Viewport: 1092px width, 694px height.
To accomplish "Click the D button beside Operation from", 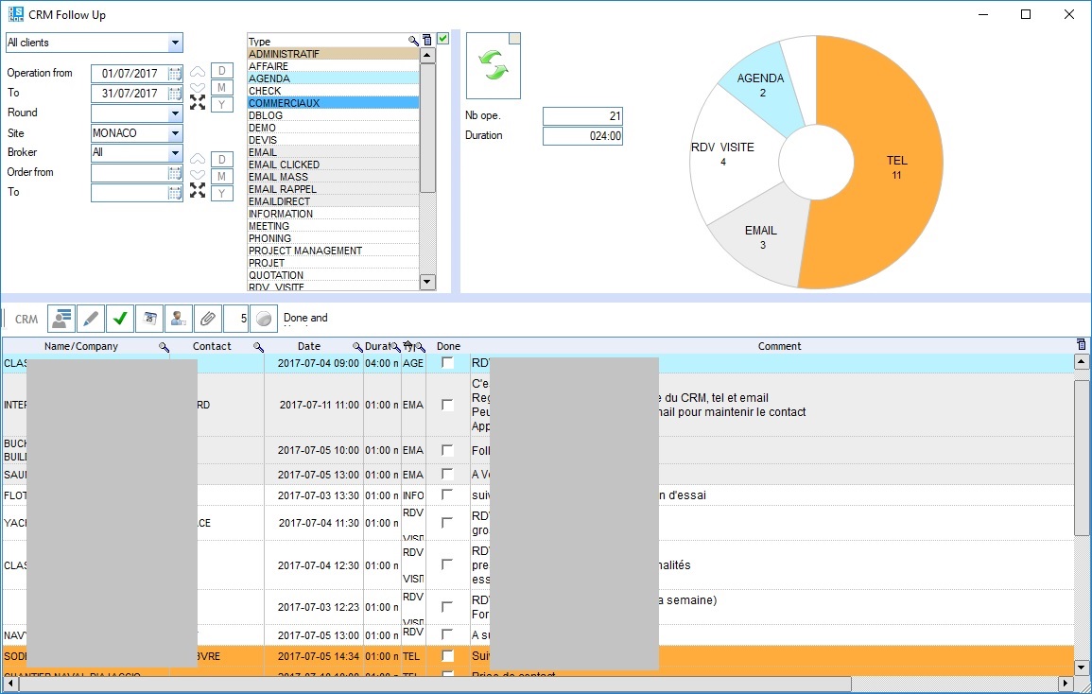I will click(221, 71).
